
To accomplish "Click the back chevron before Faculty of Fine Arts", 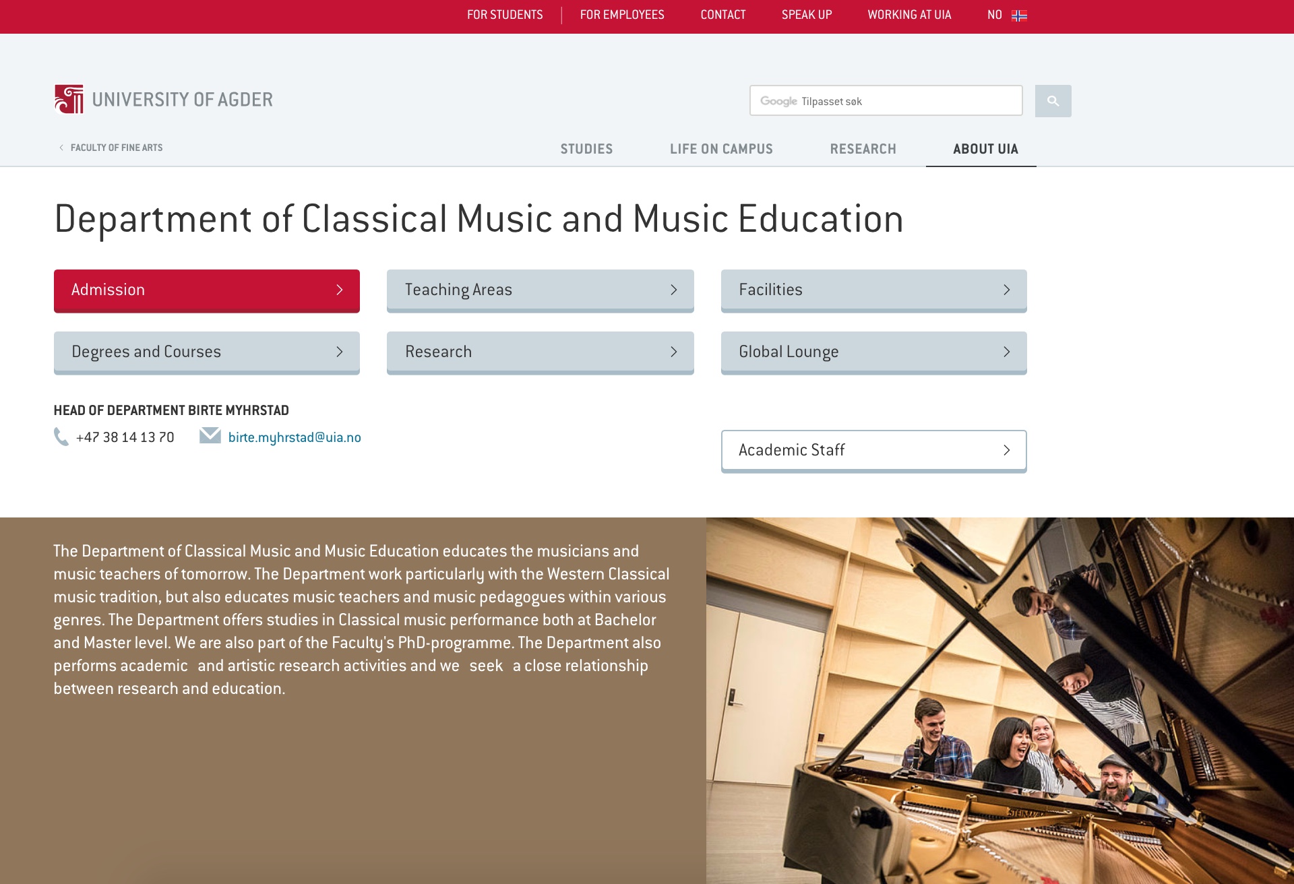I will 61,148.
